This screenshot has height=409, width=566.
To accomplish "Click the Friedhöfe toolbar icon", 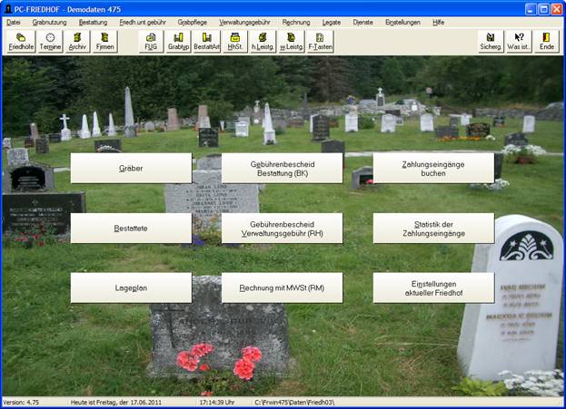I will tap(21, 42).
